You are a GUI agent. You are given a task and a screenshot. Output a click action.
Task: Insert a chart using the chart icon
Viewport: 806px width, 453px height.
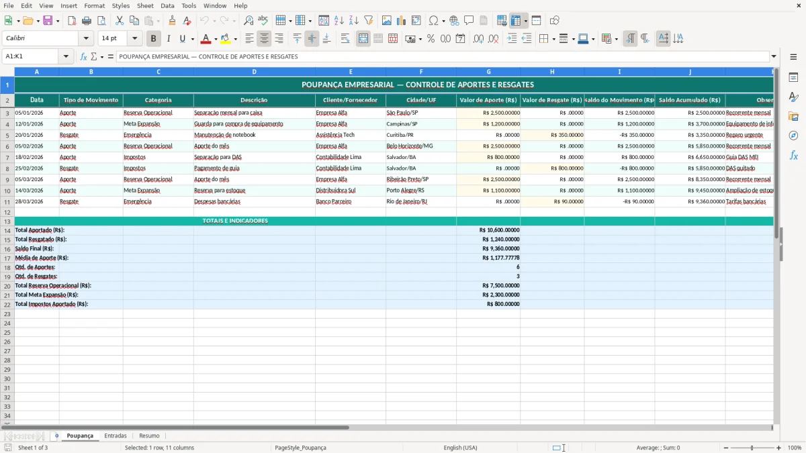(x=402, y=21)
